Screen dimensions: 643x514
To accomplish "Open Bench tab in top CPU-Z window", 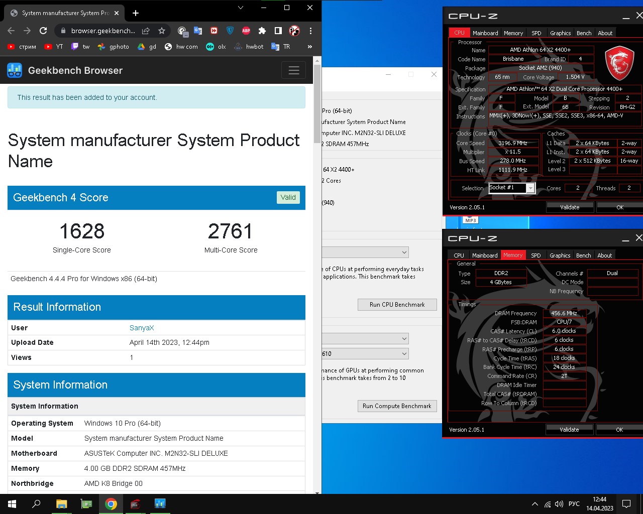I will 584,33.
